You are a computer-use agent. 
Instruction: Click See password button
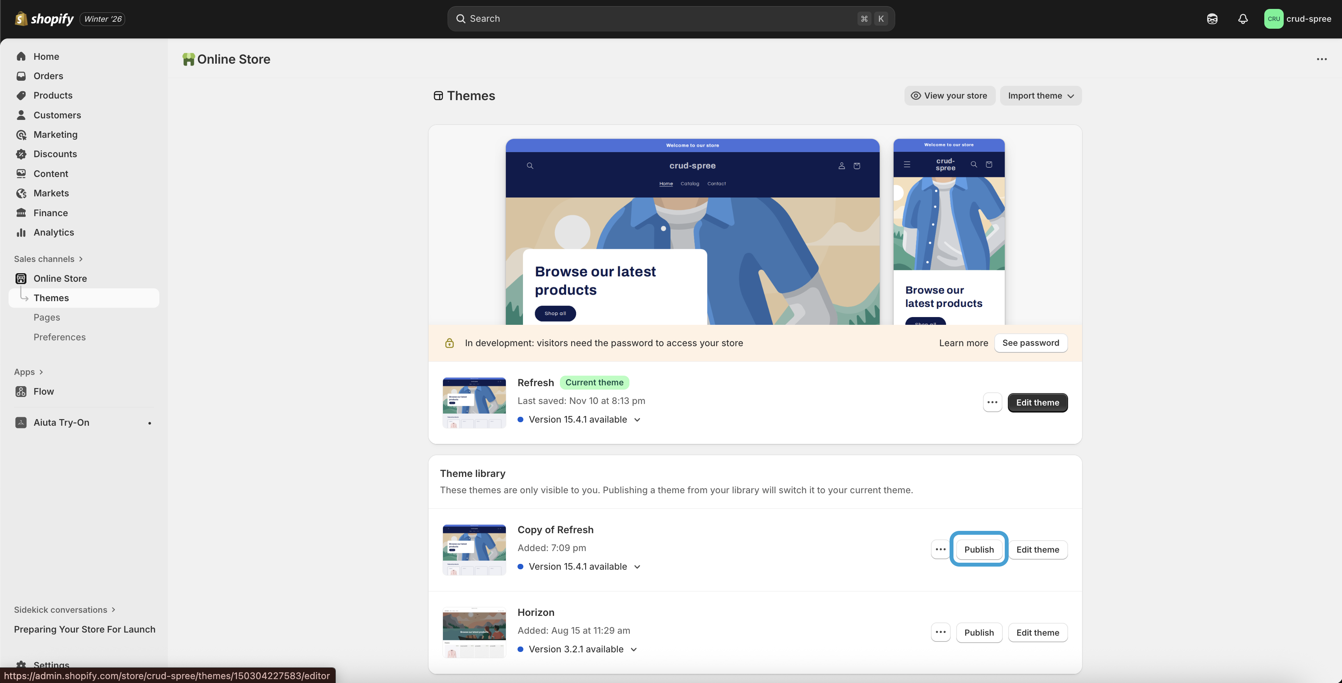[x=1030, y=343]
